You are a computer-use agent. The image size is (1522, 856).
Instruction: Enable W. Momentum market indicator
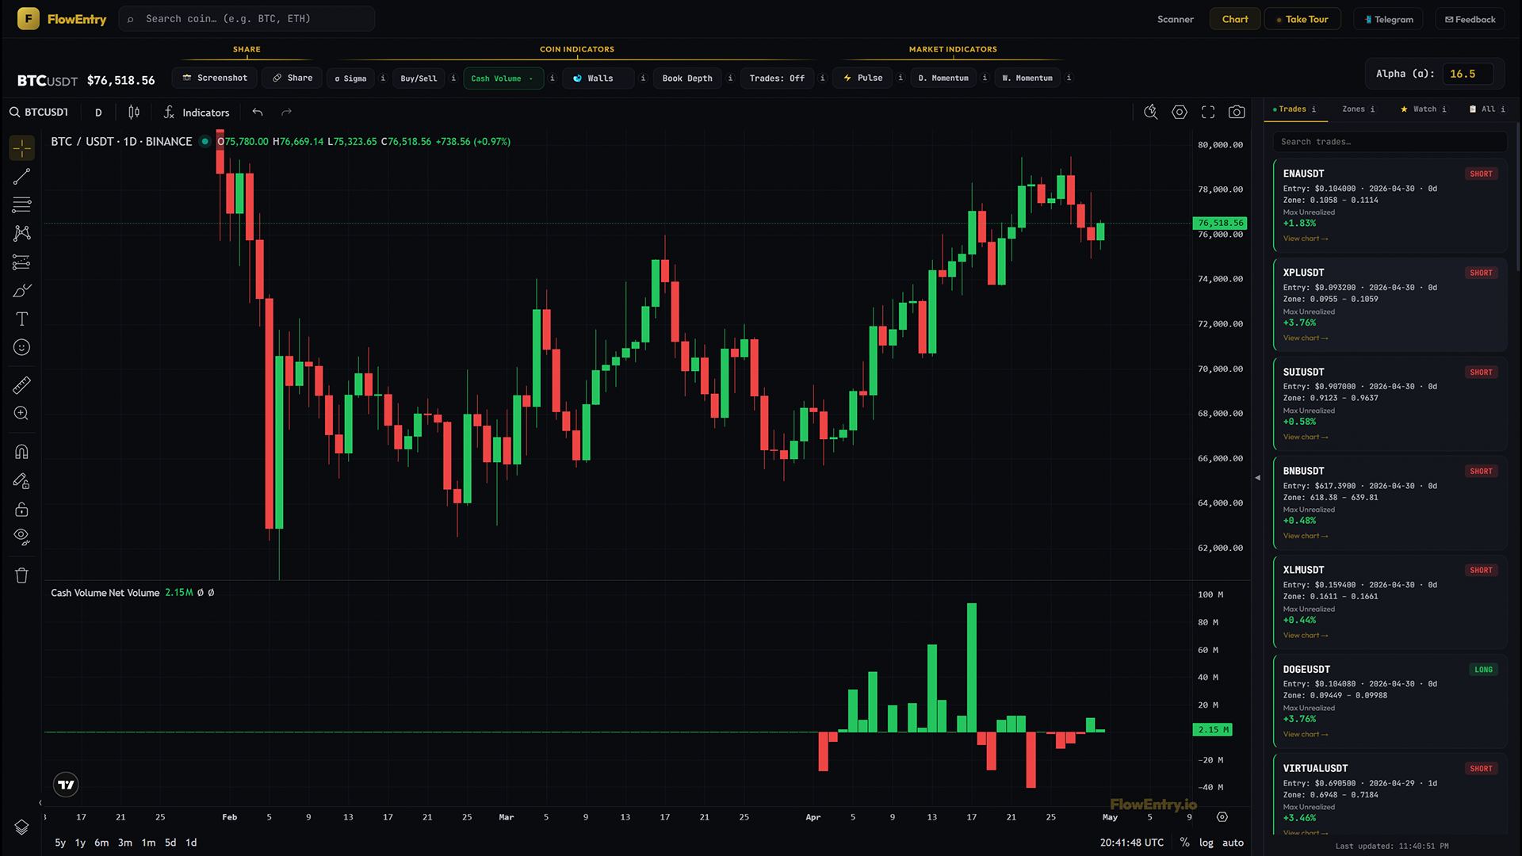(1027, 78)
